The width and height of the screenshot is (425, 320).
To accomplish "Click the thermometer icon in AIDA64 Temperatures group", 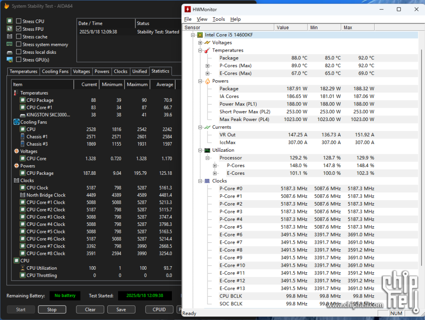I will pos(16,93).
